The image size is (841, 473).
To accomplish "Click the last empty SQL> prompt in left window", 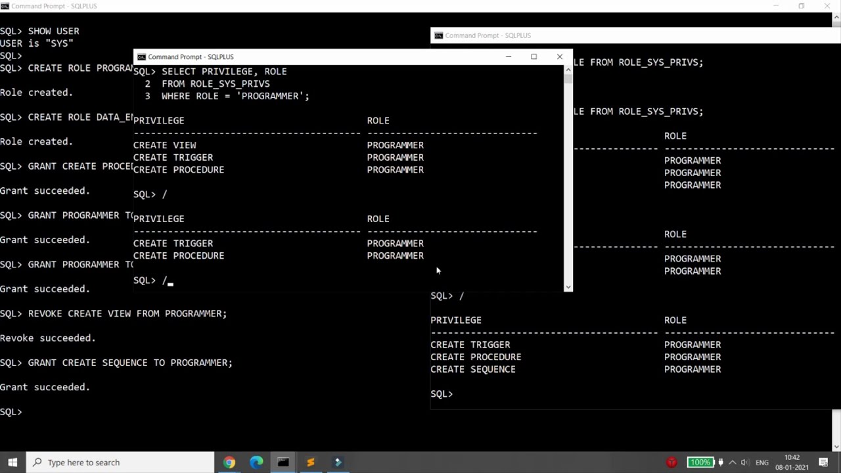I will 11,412.
